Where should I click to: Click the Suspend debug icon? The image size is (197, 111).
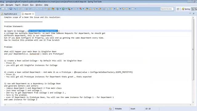pos(23,9)
